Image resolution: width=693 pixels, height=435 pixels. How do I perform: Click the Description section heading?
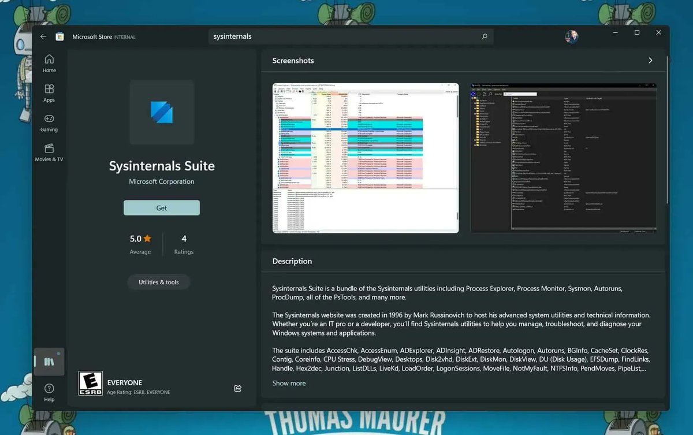coord(292,261)
